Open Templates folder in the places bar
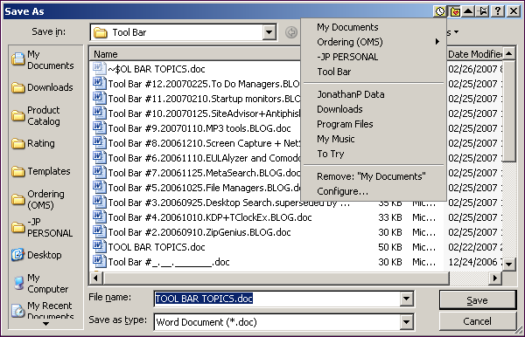 [41, 171]
